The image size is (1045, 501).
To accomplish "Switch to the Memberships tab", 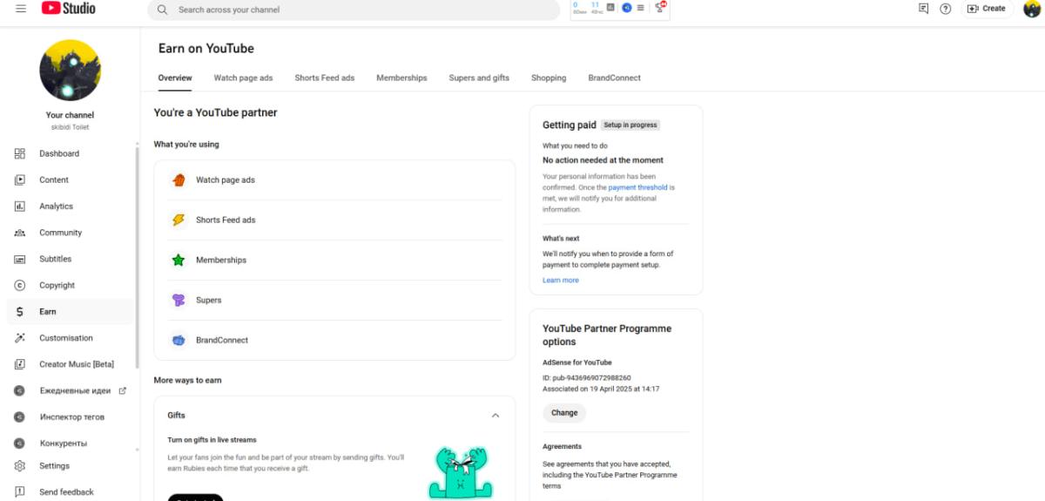I will click(x=401, y=78).
